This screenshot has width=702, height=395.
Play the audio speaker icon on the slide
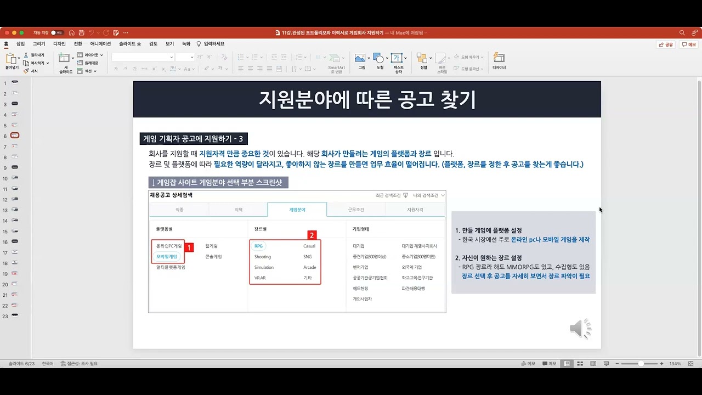[581, 329]
